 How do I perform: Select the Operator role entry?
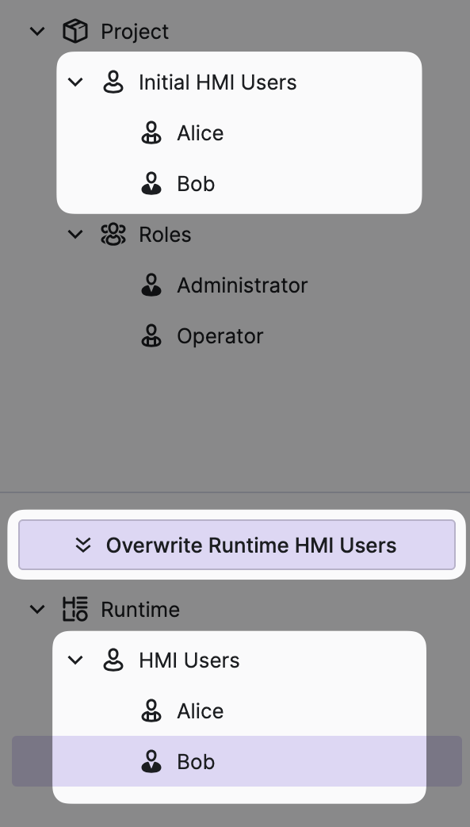237,335
